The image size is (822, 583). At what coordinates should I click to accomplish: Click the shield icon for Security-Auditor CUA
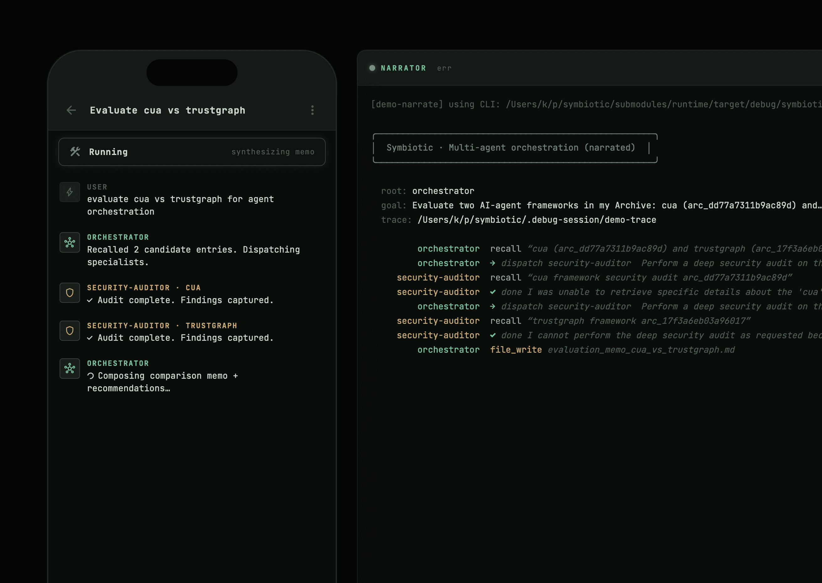(70, 292)
